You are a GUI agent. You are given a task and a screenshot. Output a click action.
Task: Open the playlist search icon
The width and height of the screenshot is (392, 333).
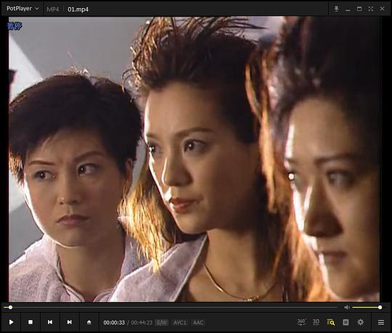(x=331, y=322)
